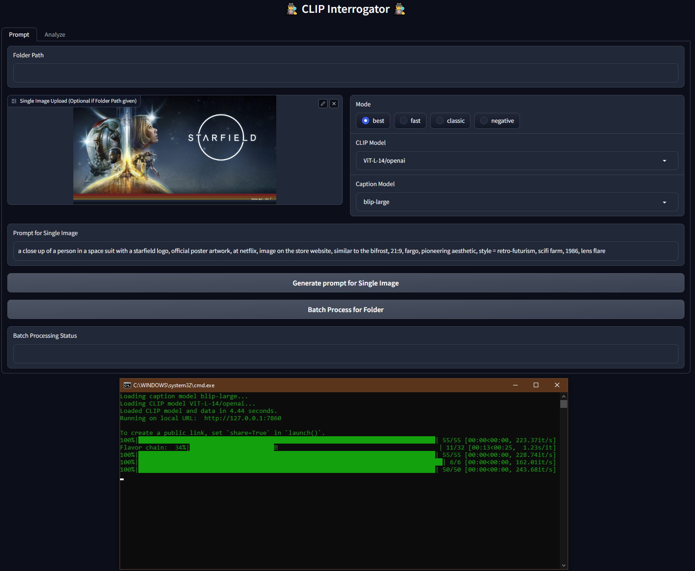The height and width of the screenshot is (571, 695).
Task: Minimize the cmd.exe console window
Action: click(x=515, y=385)
